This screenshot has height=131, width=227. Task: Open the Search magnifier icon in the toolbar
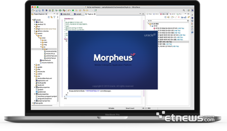(x=184, y=10)
